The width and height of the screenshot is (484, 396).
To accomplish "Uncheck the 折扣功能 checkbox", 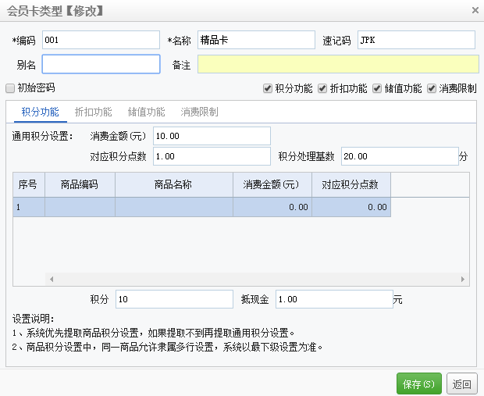I will 322,88.
